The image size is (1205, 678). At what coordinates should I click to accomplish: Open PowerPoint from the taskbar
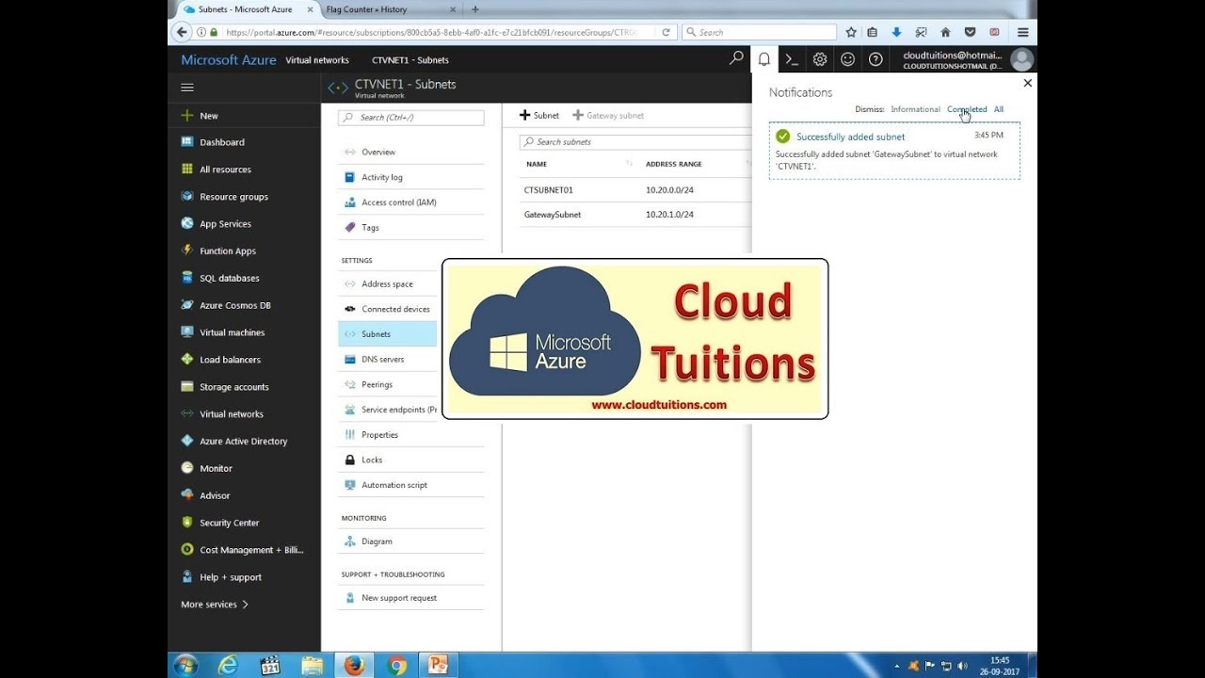[438, 665]
